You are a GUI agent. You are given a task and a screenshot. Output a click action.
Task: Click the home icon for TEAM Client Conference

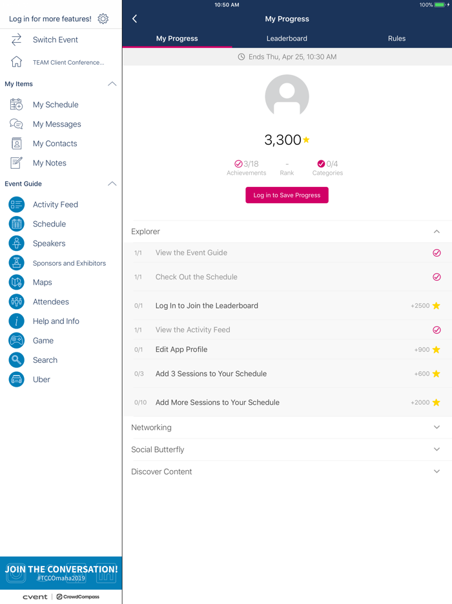pyautogui.click(x=16, y=61)
